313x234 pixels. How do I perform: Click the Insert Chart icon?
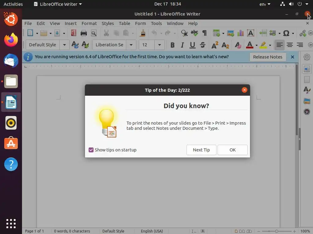click(241, 33)
